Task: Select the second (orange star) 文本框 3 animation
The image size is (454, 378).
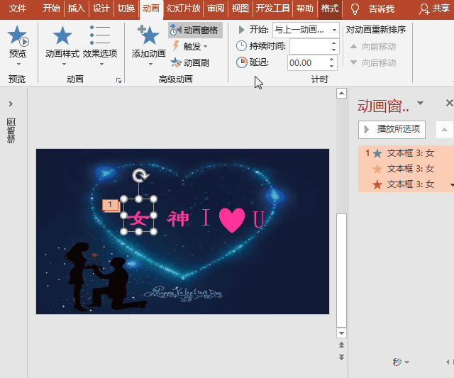Action: point(406,169)
